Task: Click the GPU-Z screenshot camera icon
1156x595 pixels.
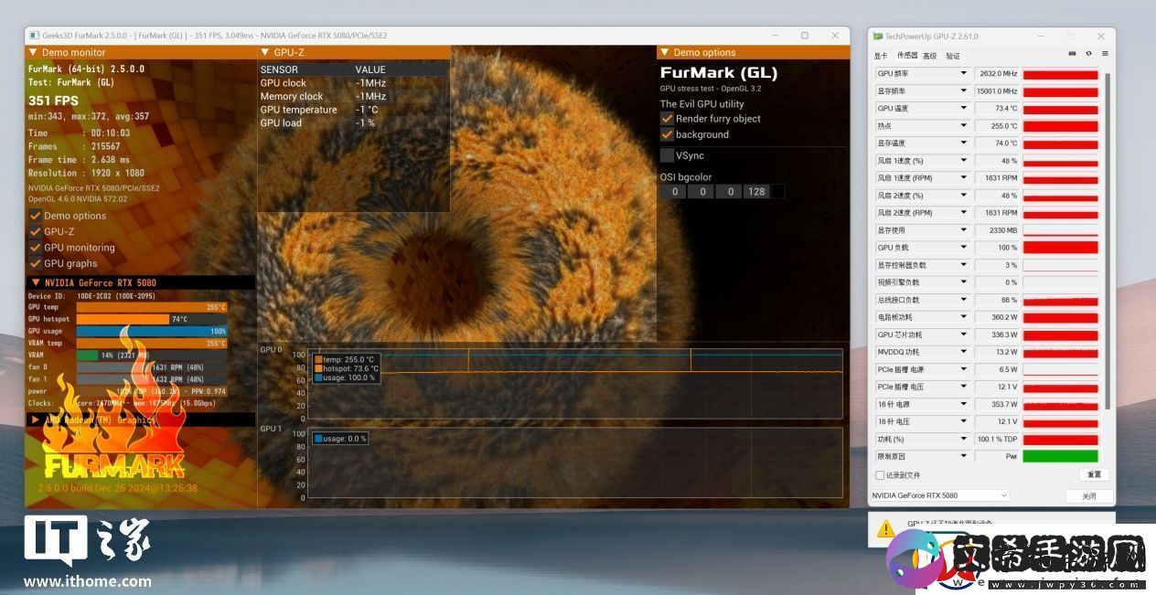Action: tap(1072, 54)
